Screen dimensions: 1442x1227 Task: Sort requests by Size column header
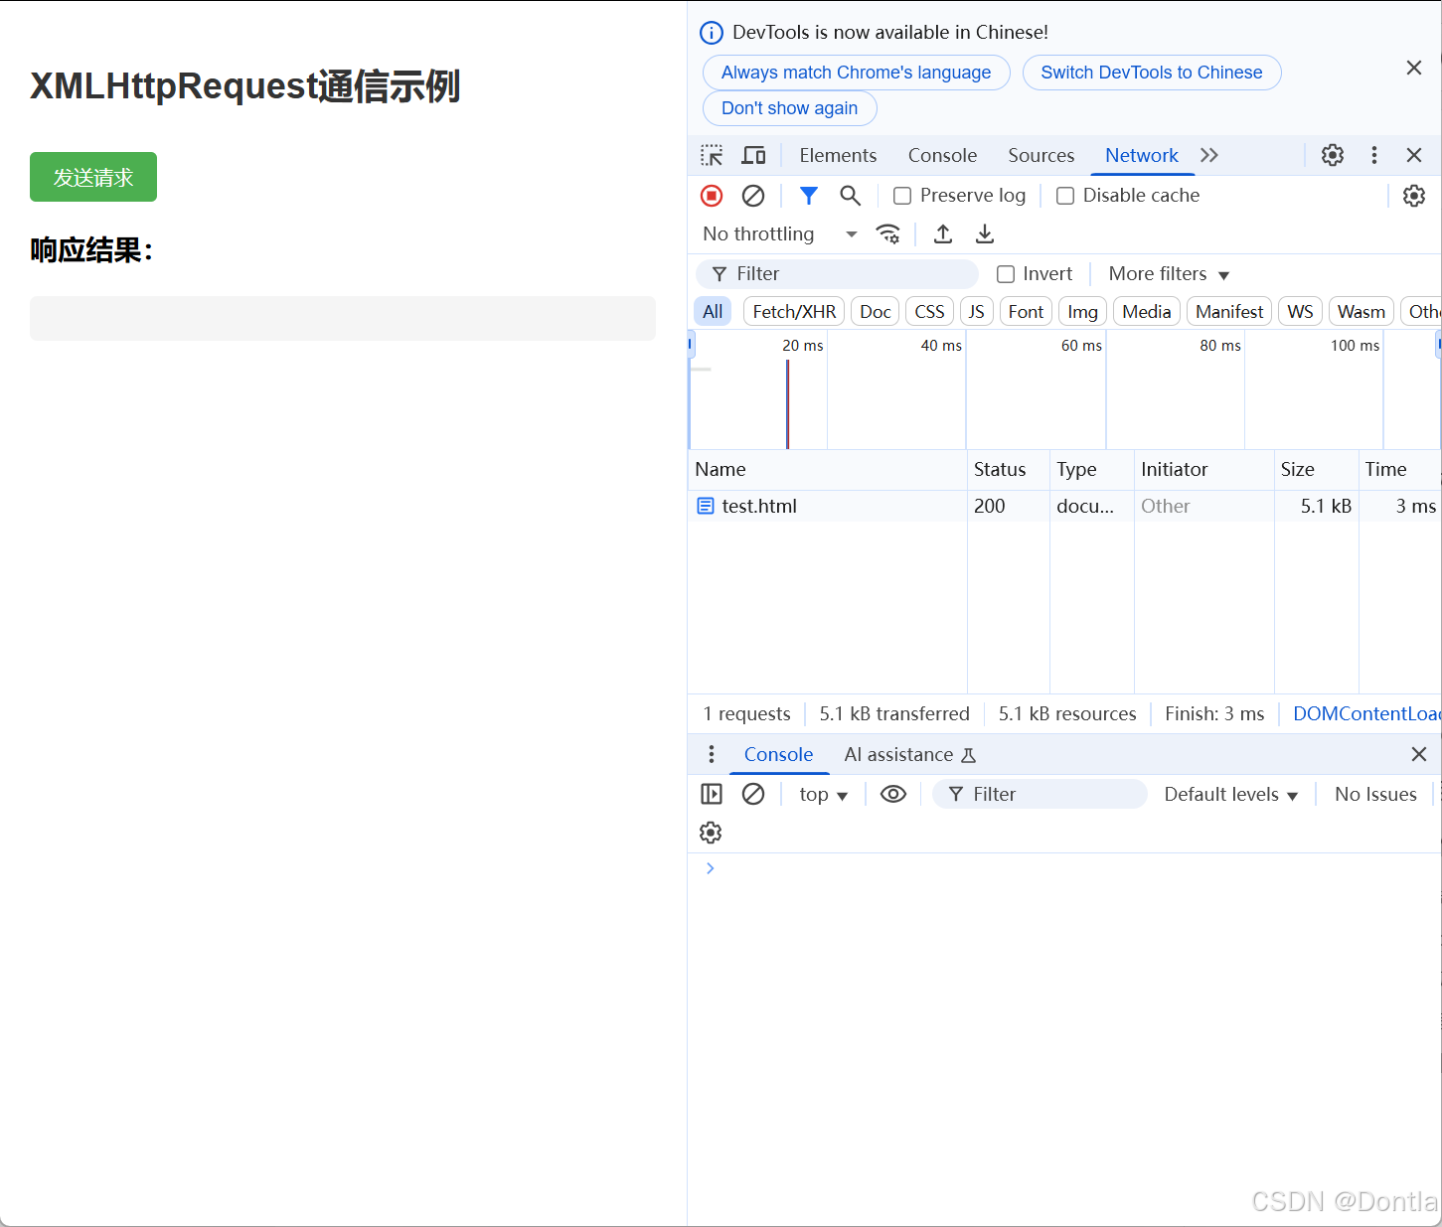[x=1316, y=469]
